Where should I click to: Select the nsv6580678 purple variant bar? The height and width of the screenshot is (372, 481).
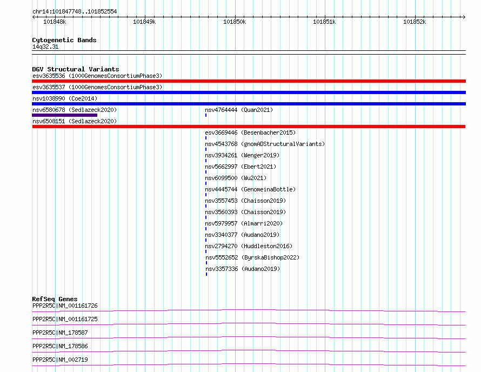coord(64,115)
